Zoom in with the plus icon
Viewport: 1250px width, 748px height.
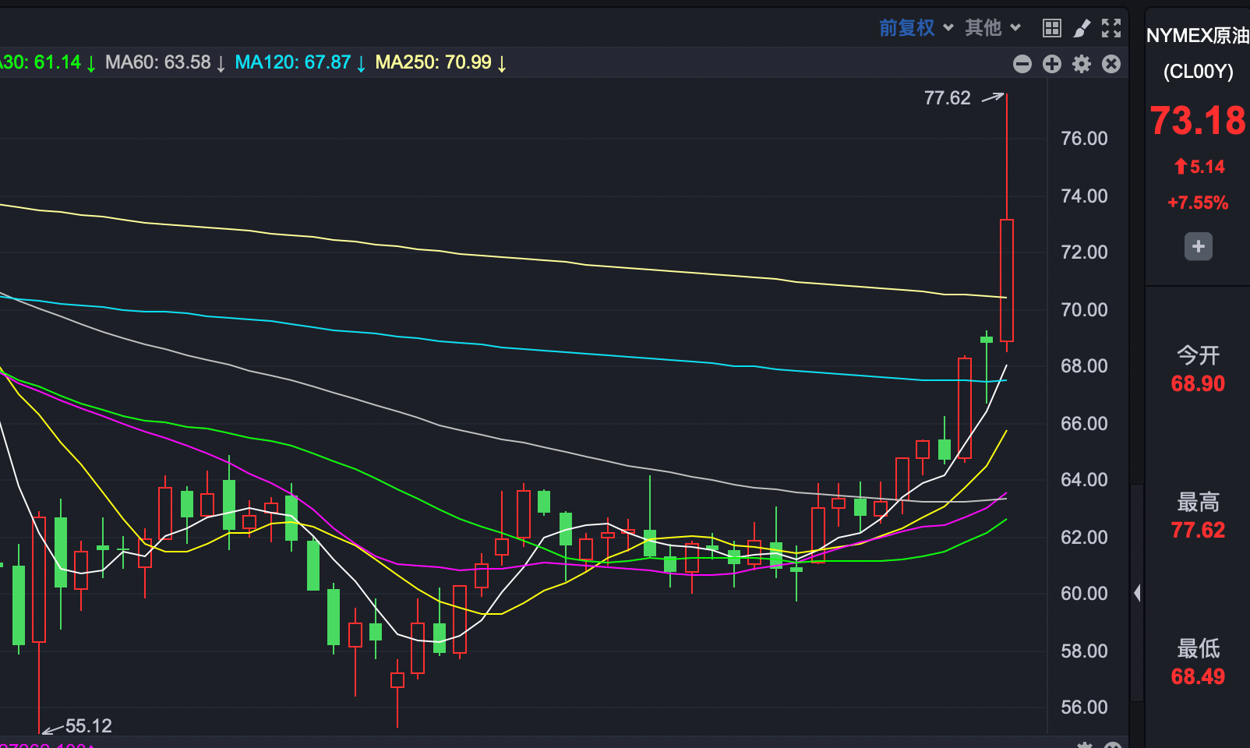coord(1052,64)
